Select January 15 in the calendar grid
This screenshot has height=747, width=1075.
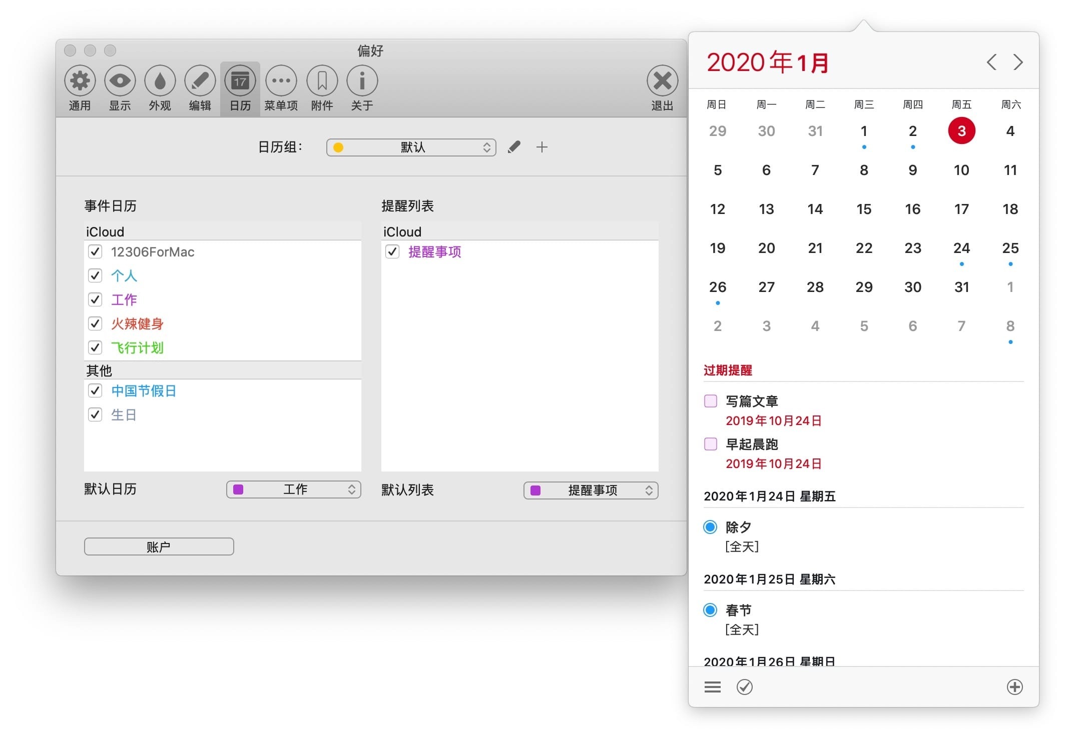[x=864, y=209]
